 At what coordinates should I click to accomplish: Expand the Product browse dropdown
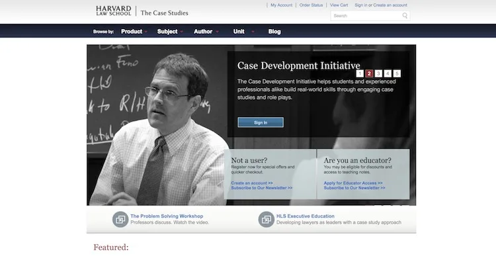pyautogui.click(x=134, y=31)
